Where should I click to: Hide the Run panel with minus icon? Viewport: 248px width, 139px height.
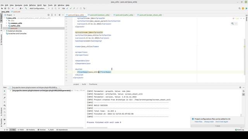pos(244,88)
